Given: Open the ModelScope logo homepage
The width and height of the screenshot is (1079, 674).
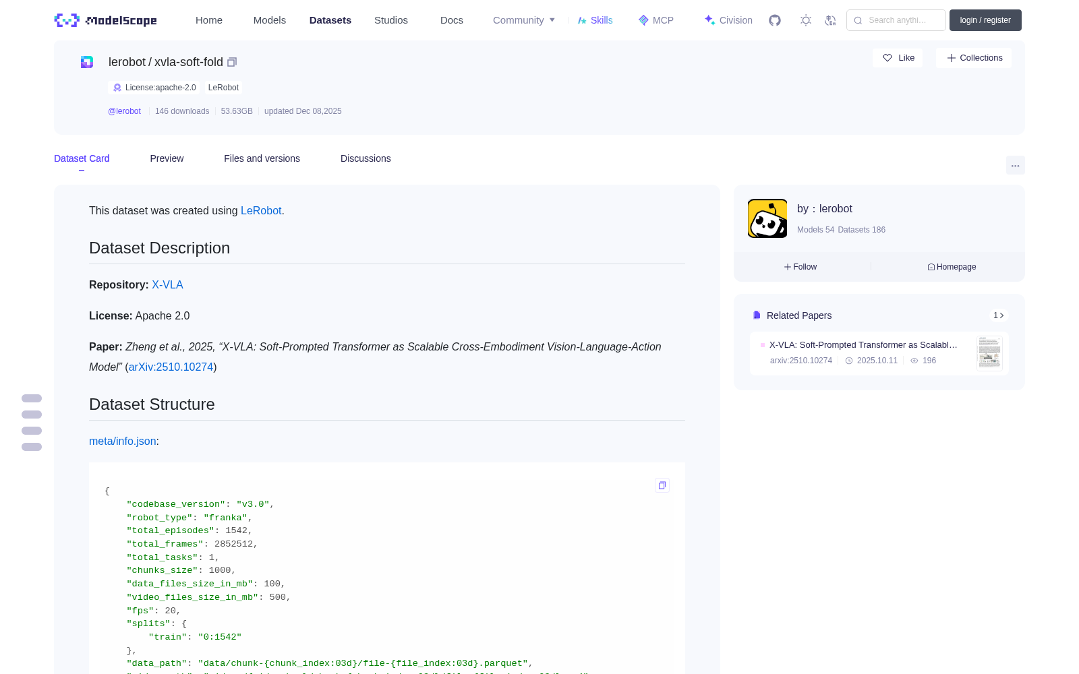Looking at the screenshot, I should 106,20.
